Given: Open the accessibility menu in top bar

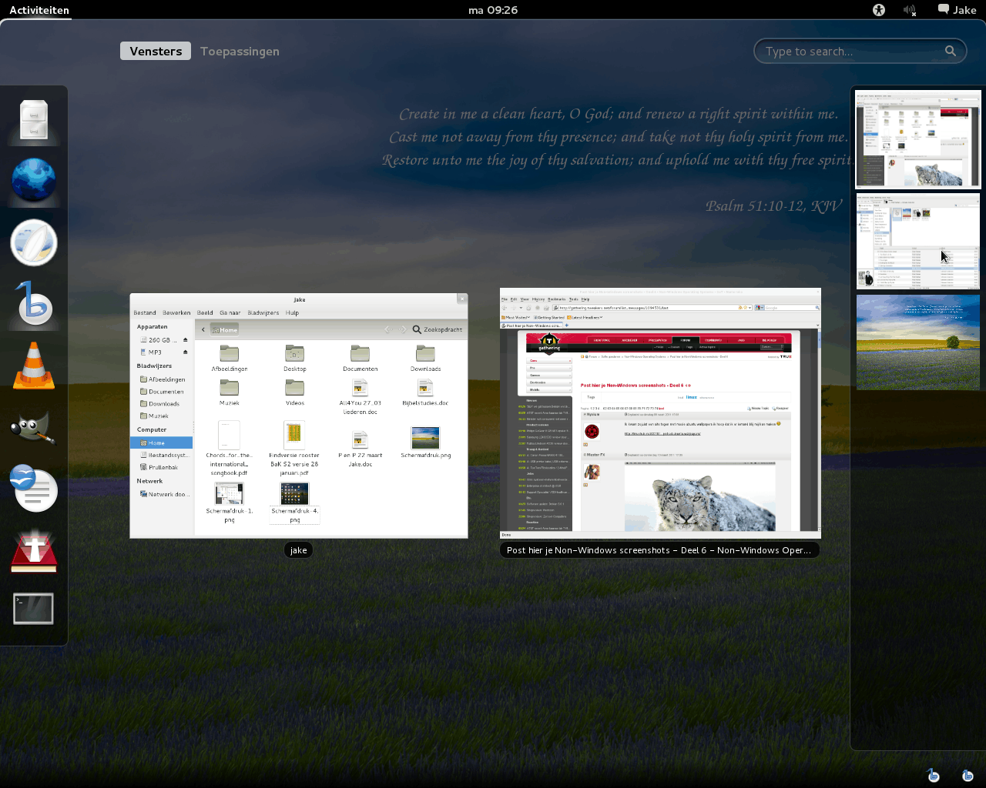Looking at the screenshot, I should coord(879,10).
